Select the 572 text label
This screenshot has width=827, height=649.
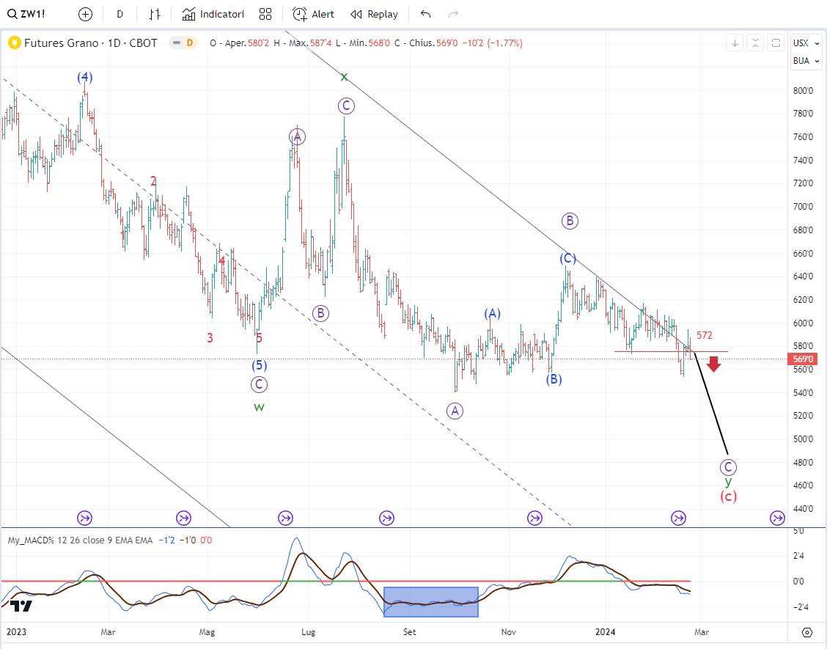(704, 335)
